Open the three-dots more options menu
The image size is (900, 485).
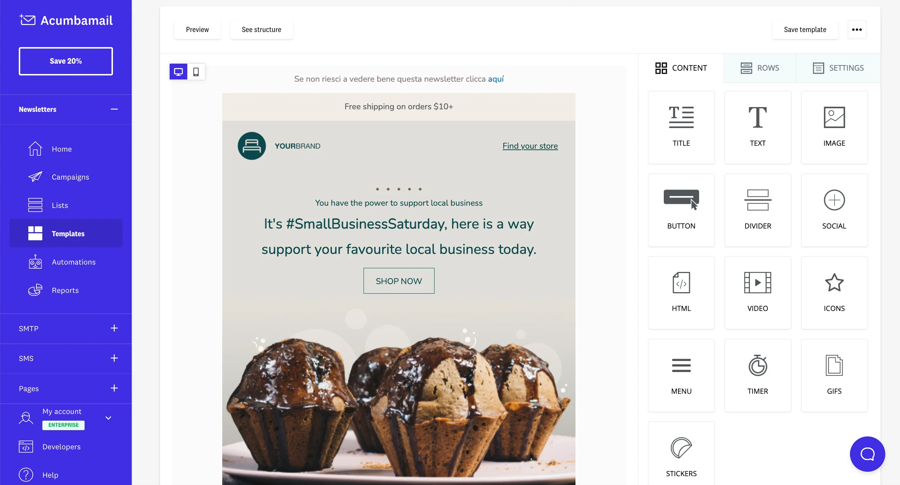[x=857, y=30]
